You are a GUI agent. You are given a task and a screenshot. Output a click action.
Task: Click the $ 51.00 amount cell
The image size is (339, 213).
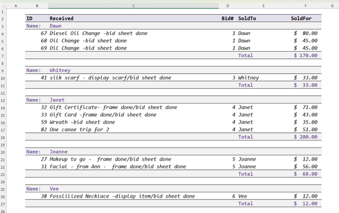[x=305, y=130]
